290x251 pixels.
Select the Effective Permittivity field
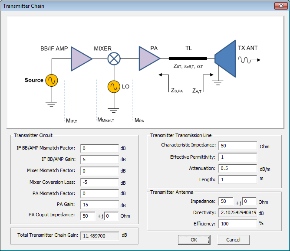pyautogui.click(x=237, y=157)
